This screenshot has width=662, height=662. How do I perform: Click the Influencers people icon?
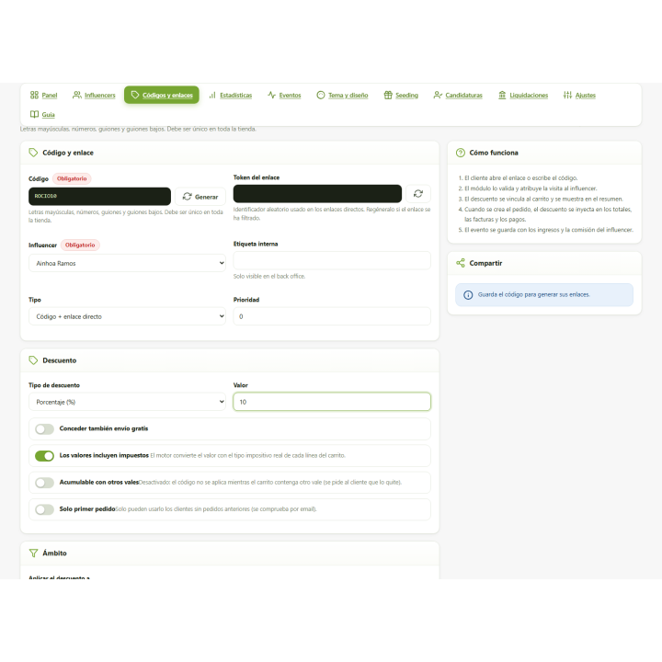[77, 95]
